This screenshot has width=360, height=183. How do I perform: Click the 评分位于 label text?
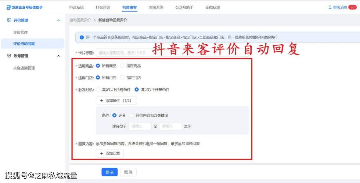pos(119,126)
